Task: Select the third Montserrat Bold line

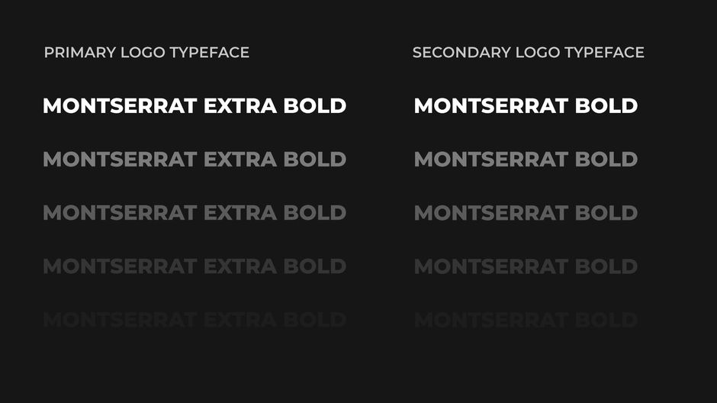Action: pyautogui.click(x=526, y=213)
